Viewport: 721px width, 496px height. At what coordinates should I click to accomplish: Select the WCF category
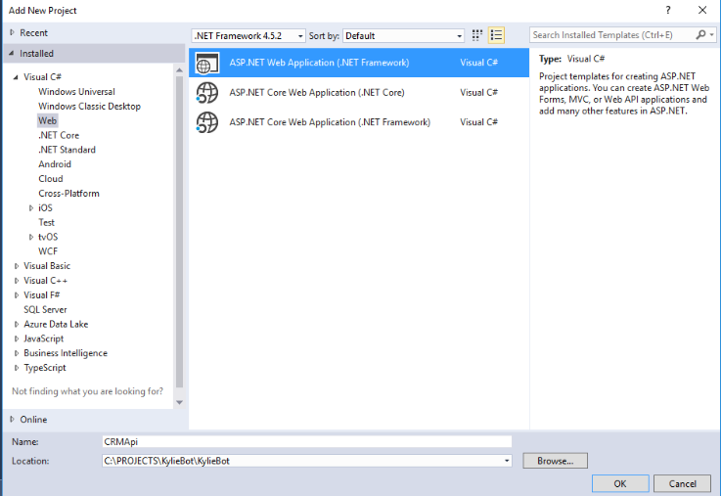(x=48, y=251)
